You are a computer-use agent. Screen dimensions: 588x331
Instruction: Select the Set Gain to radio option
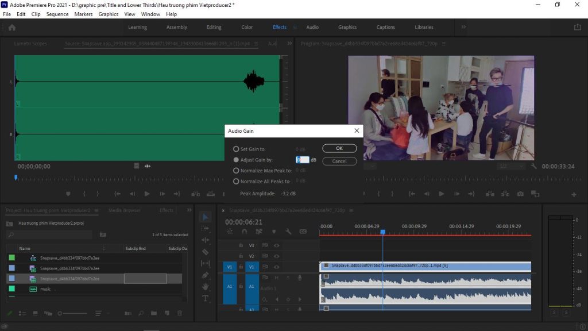(x=236, y=149)
